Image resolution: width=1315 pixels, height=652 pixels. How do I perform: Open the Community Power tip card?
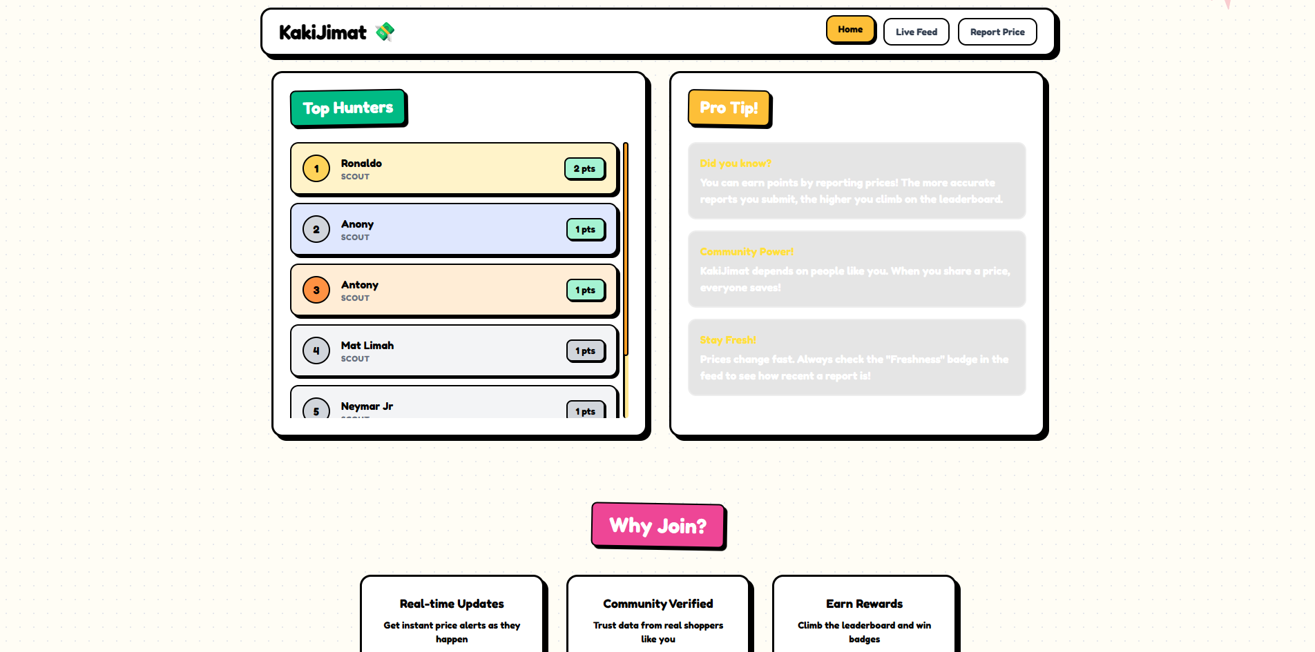856,269
